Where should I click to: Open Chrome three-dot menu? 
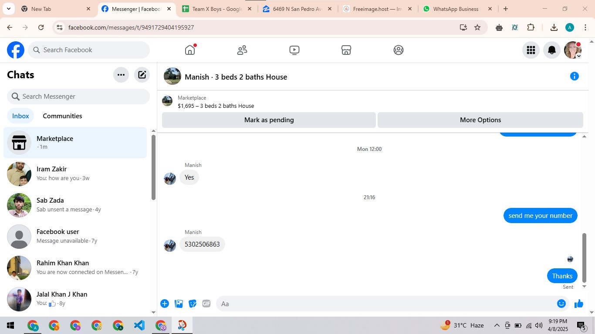585,27
